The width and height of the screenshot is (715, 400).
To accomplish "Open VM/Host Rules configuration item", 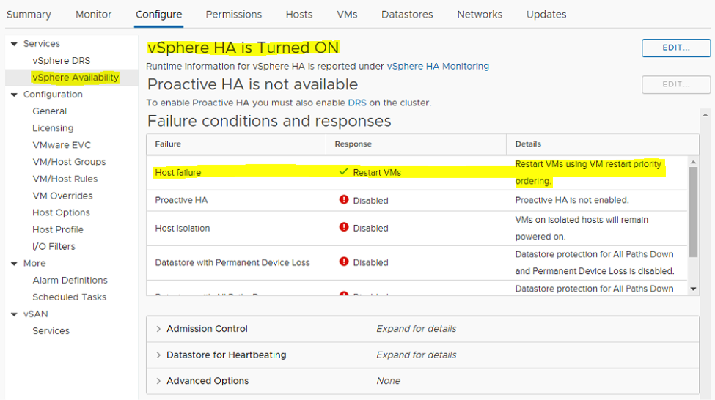I will 65,179.
